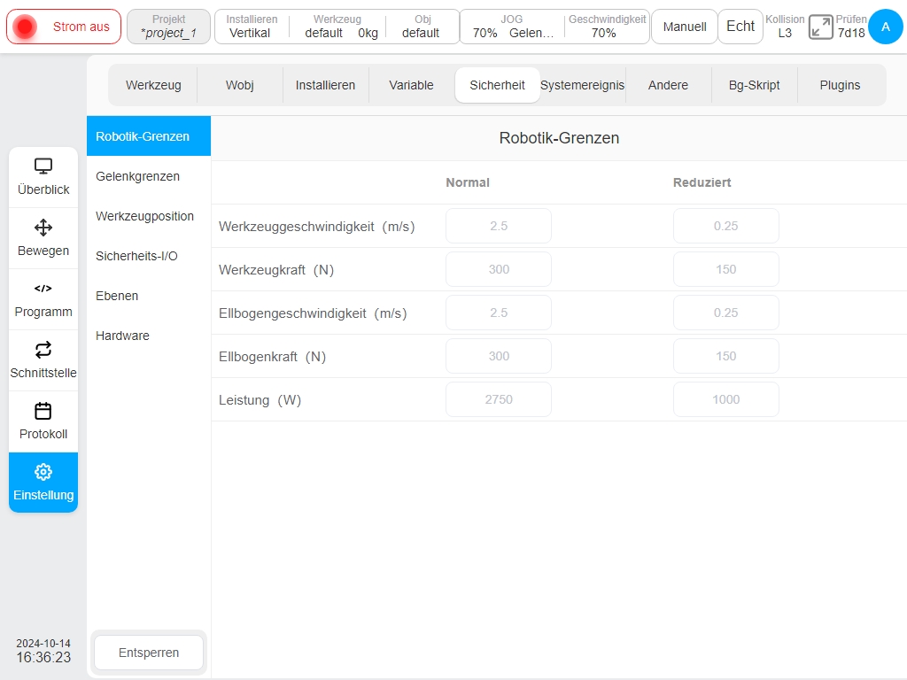
Task: Click the Einstellung gear icon
Action: tap(43, 472)
